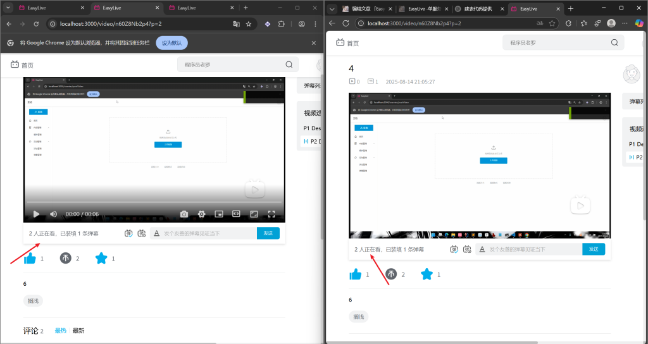Viewport: 648px width, 344px height.
Task: Open the Chrome tab list dropdown
Action: [8, 8]
